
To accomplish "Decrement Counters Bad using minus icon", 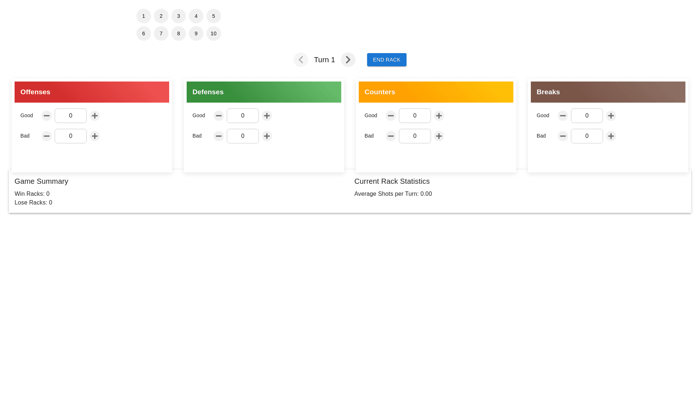I will coord(391,136).
